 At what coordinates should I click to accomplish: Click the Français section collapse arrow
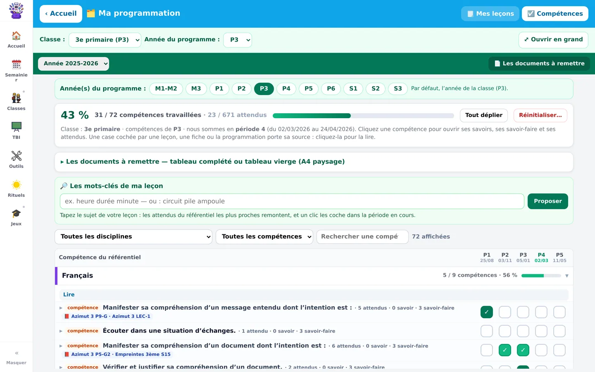[566, 276]
